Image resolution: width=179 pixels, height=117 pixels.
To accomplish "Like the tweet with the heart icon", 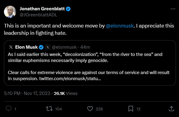I will click(90, 109).
